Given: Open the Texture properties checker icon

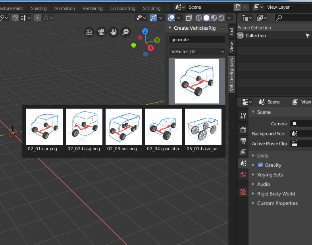Looking at the screenshot, I should [243, 192].
